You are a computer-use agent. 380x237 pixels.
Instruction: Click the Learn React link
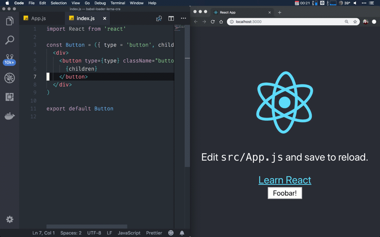pos(285,180)
